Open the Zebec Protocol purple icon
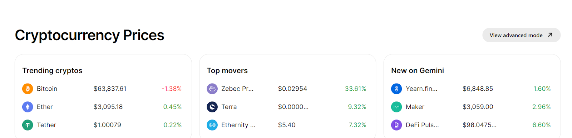This screenshot has width=572, height=138. point(212,89)
